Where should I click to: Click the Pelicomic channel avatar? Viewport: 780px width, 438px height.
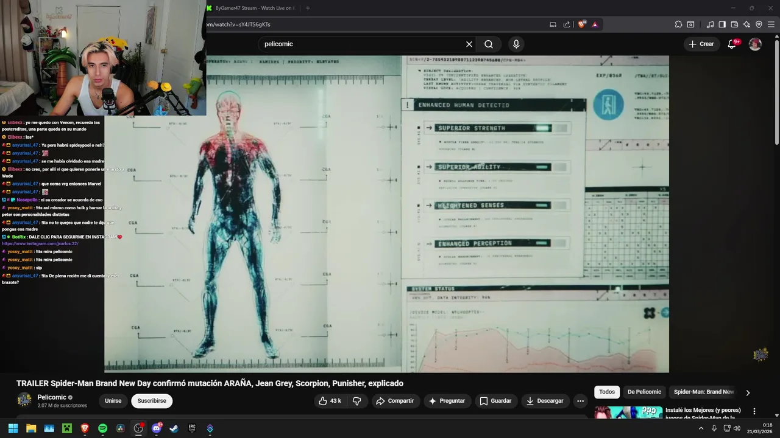pyautogui.click(x=24, y=400)
